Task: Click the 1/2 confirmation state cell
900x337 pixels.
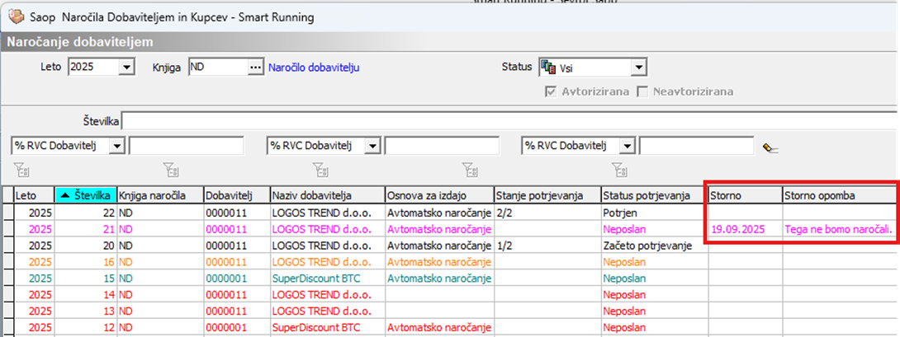Action: tap(547, 246)
